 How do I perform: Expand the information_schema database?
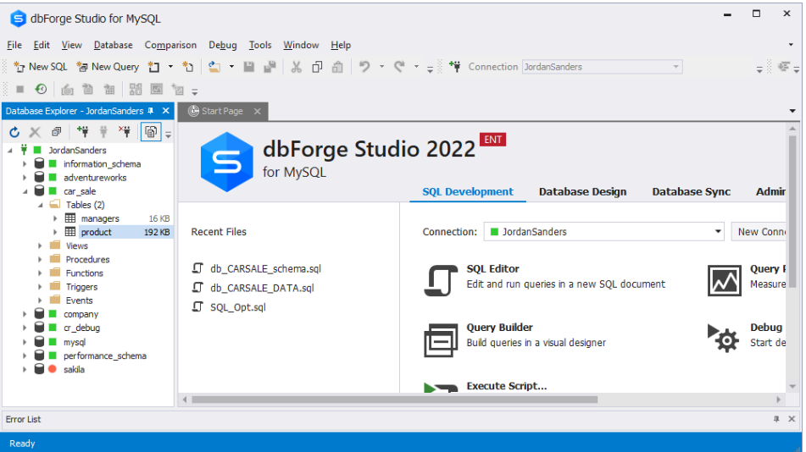click(x=25, y=164)
